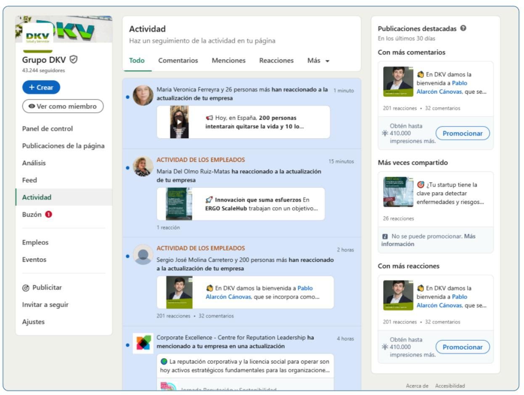Image resolution: width=524 pixels, height=395 pixels.
Task: Click Promocionar under Con más comentarios
Action: [463, 134]
